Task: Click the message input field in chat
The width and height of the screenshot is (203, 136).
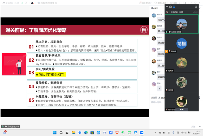Action: (157, 103)
